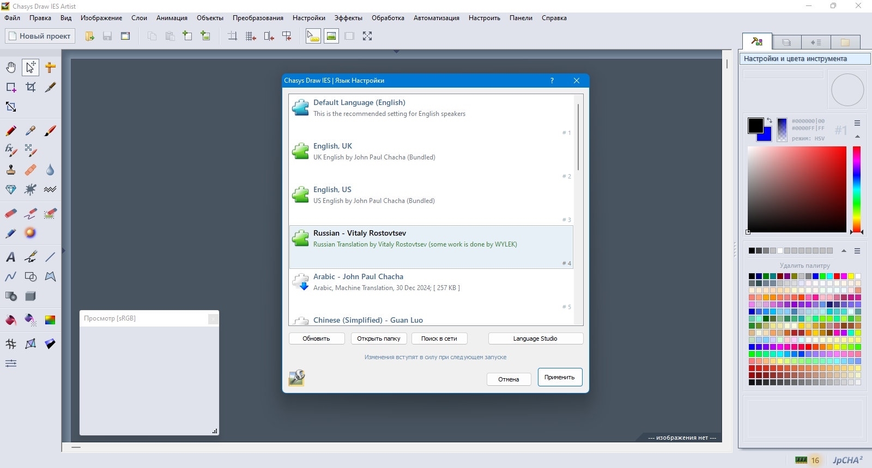Open the color panel hamburger menu
The width and height of the screenshot is (872, 468).
(x=857, y=123)
